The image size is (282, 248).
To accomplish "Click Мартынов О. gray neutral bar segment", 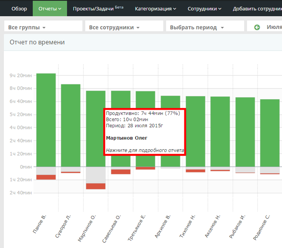I will coord(96,175).
